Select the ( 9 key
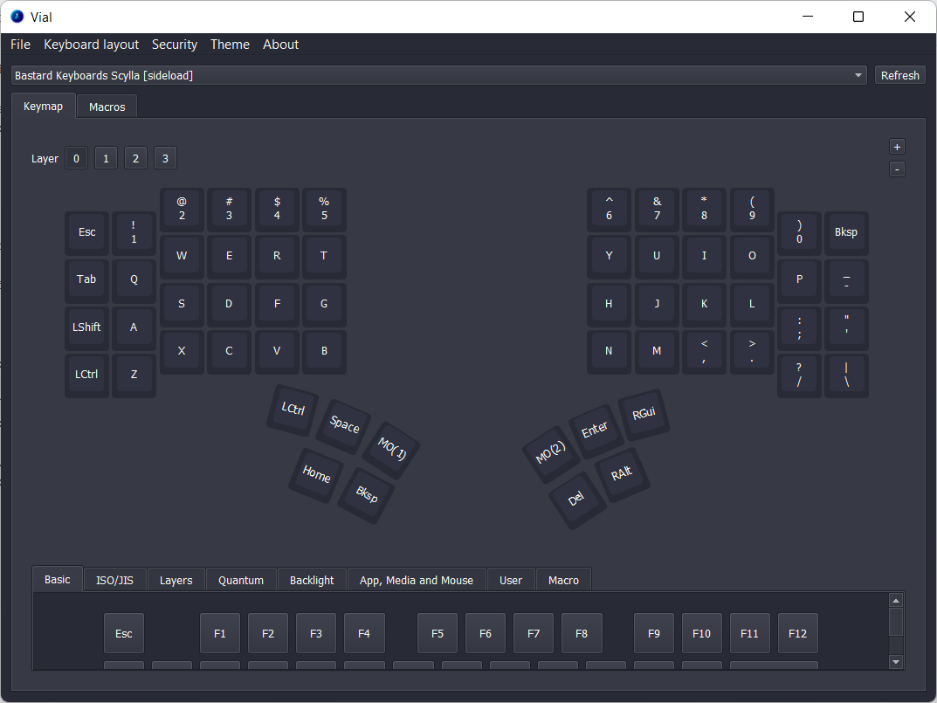 tap(752, 209)
